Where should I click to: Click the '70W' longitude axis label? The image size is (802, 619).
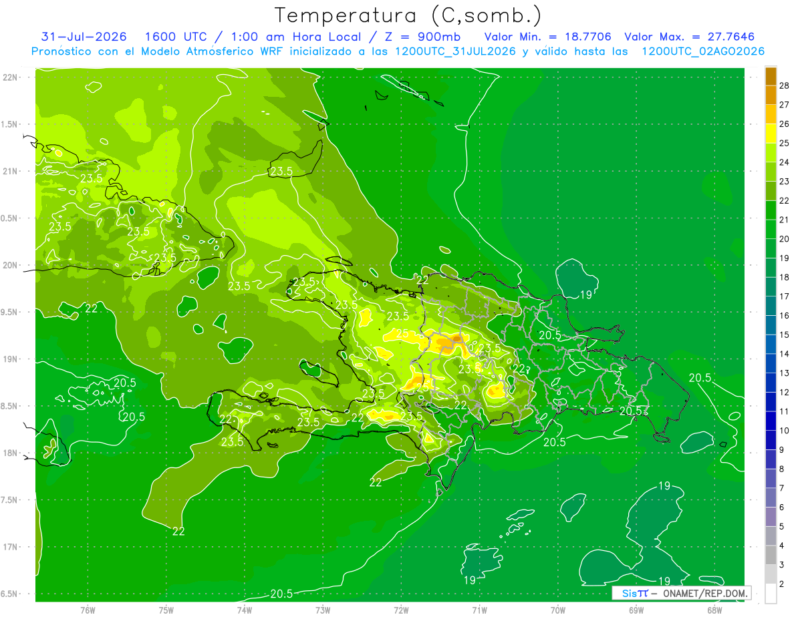pyautogui.click(x=558, y=610)
